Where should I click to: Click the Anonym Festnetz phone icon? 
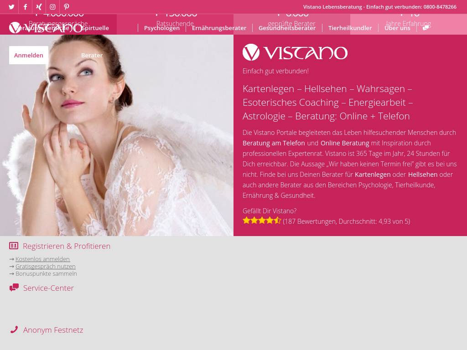coord(14,329)
